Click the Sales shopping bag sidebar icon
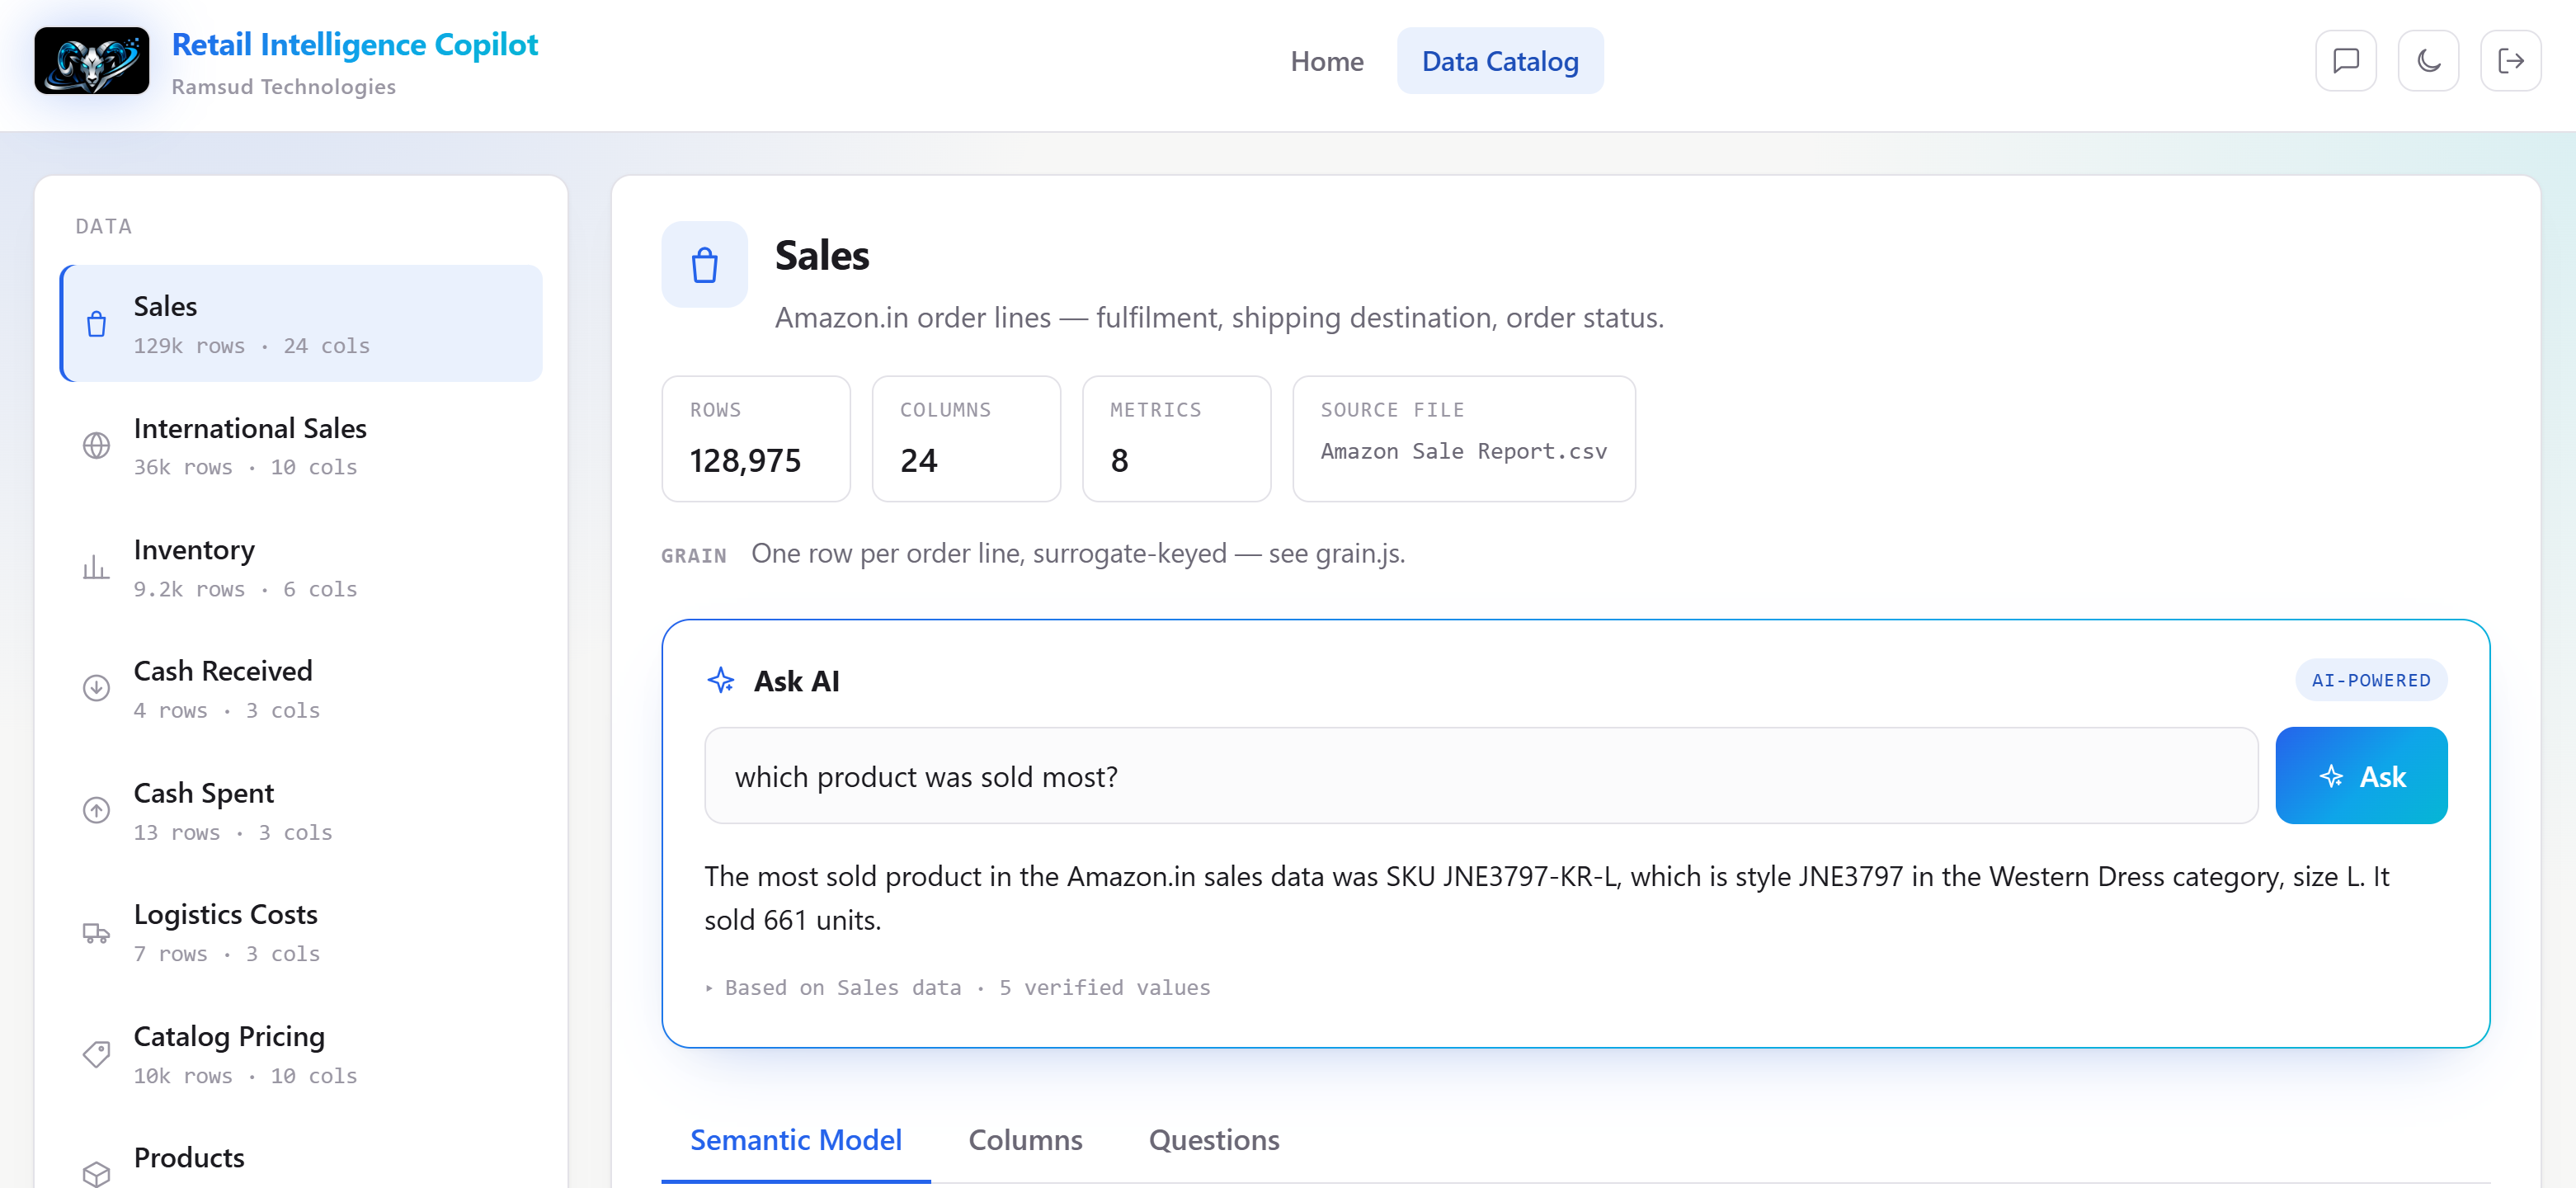The width and height of the screenshot is (2576, 1188). [96, 324]
